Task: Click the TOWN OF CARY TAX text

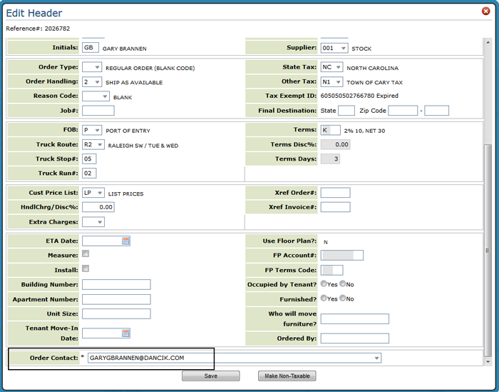Action: tap(374, 83)
